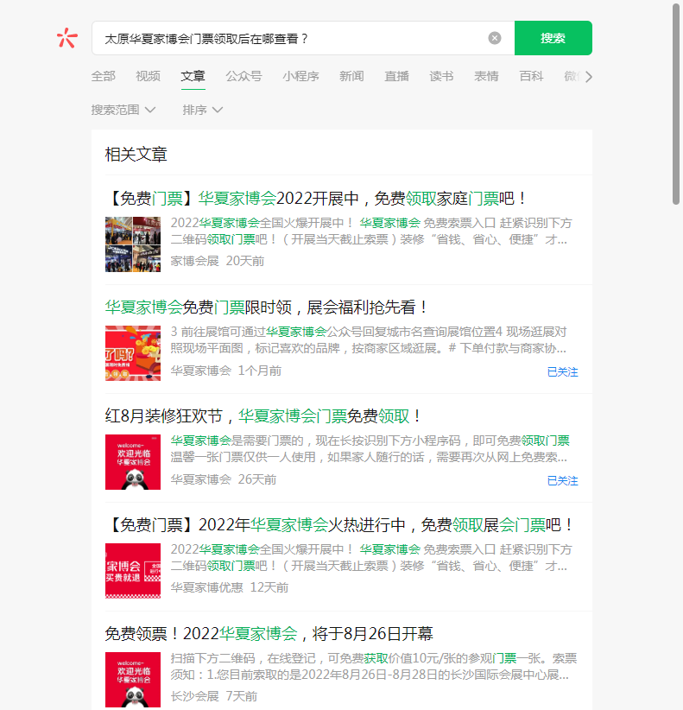
Task: Open article 免费领票！2022华夏家博会
Action: 269,633
